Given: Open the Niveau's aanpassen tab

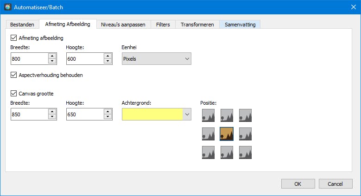Looking at the screenshot, I should coord(123,25).
